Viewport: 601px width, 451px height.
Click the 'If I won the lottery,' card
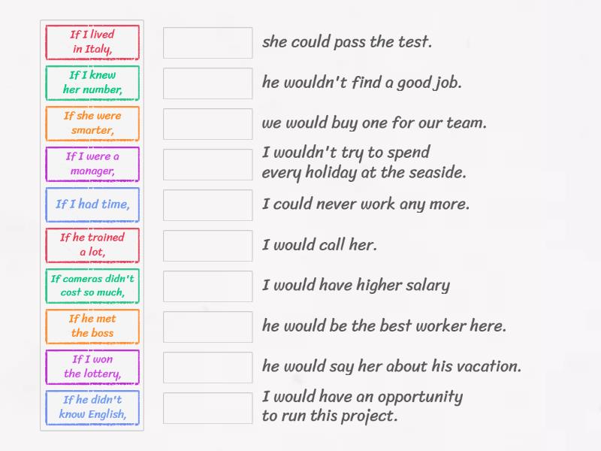(x=92, y=367)
